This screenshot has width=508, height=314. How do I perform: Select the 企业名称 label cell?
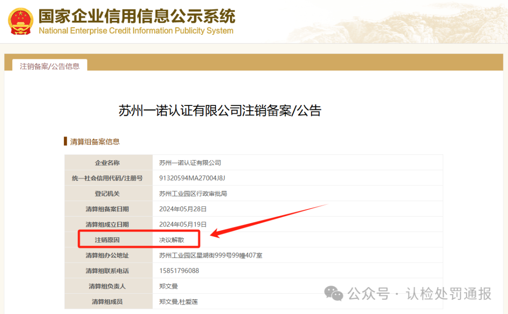pyautogui.click(x=109, y=162)
